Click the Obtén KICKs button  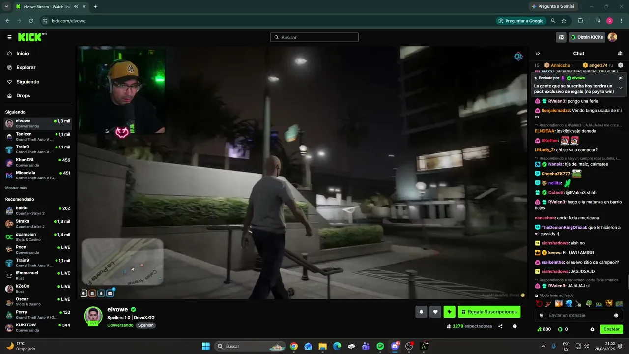pyautogui.click(x=587, y=37)
